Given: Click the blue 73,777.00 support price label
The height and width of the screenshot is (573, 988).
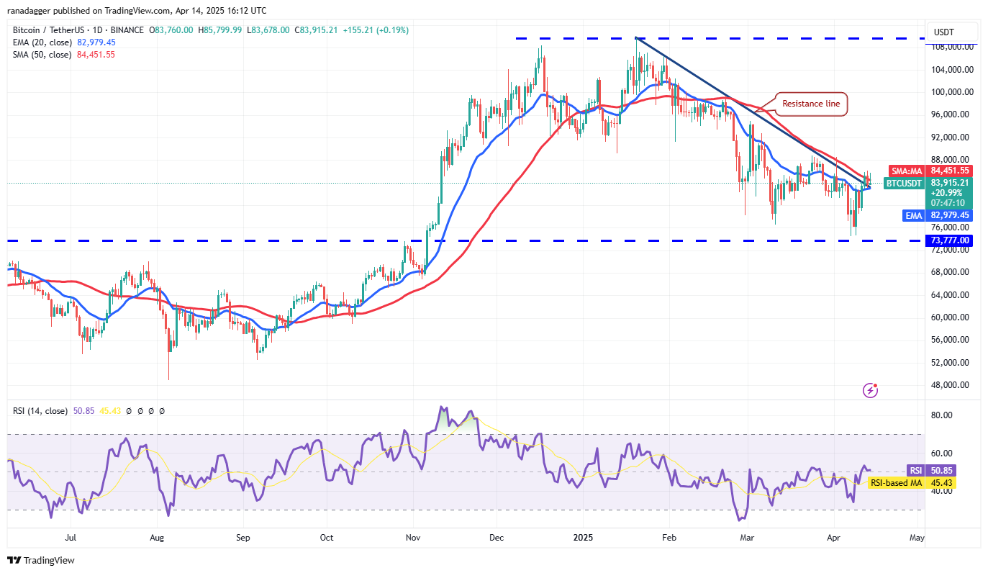Looking at the screenshot, I should tap(948, 240).
